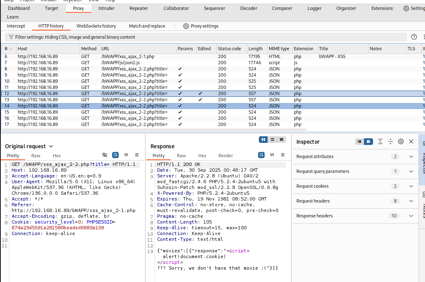Click Edited checkmark in row 12

[x=200, y=93]
